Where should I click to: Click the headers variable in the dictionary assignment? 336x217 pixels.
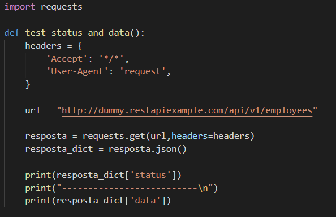click(44, 46)
